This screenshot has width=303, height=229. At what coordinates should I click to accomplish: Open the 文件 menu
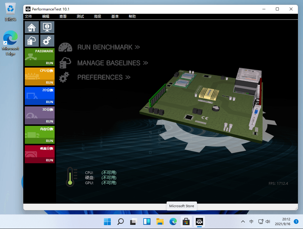[28, 16]
